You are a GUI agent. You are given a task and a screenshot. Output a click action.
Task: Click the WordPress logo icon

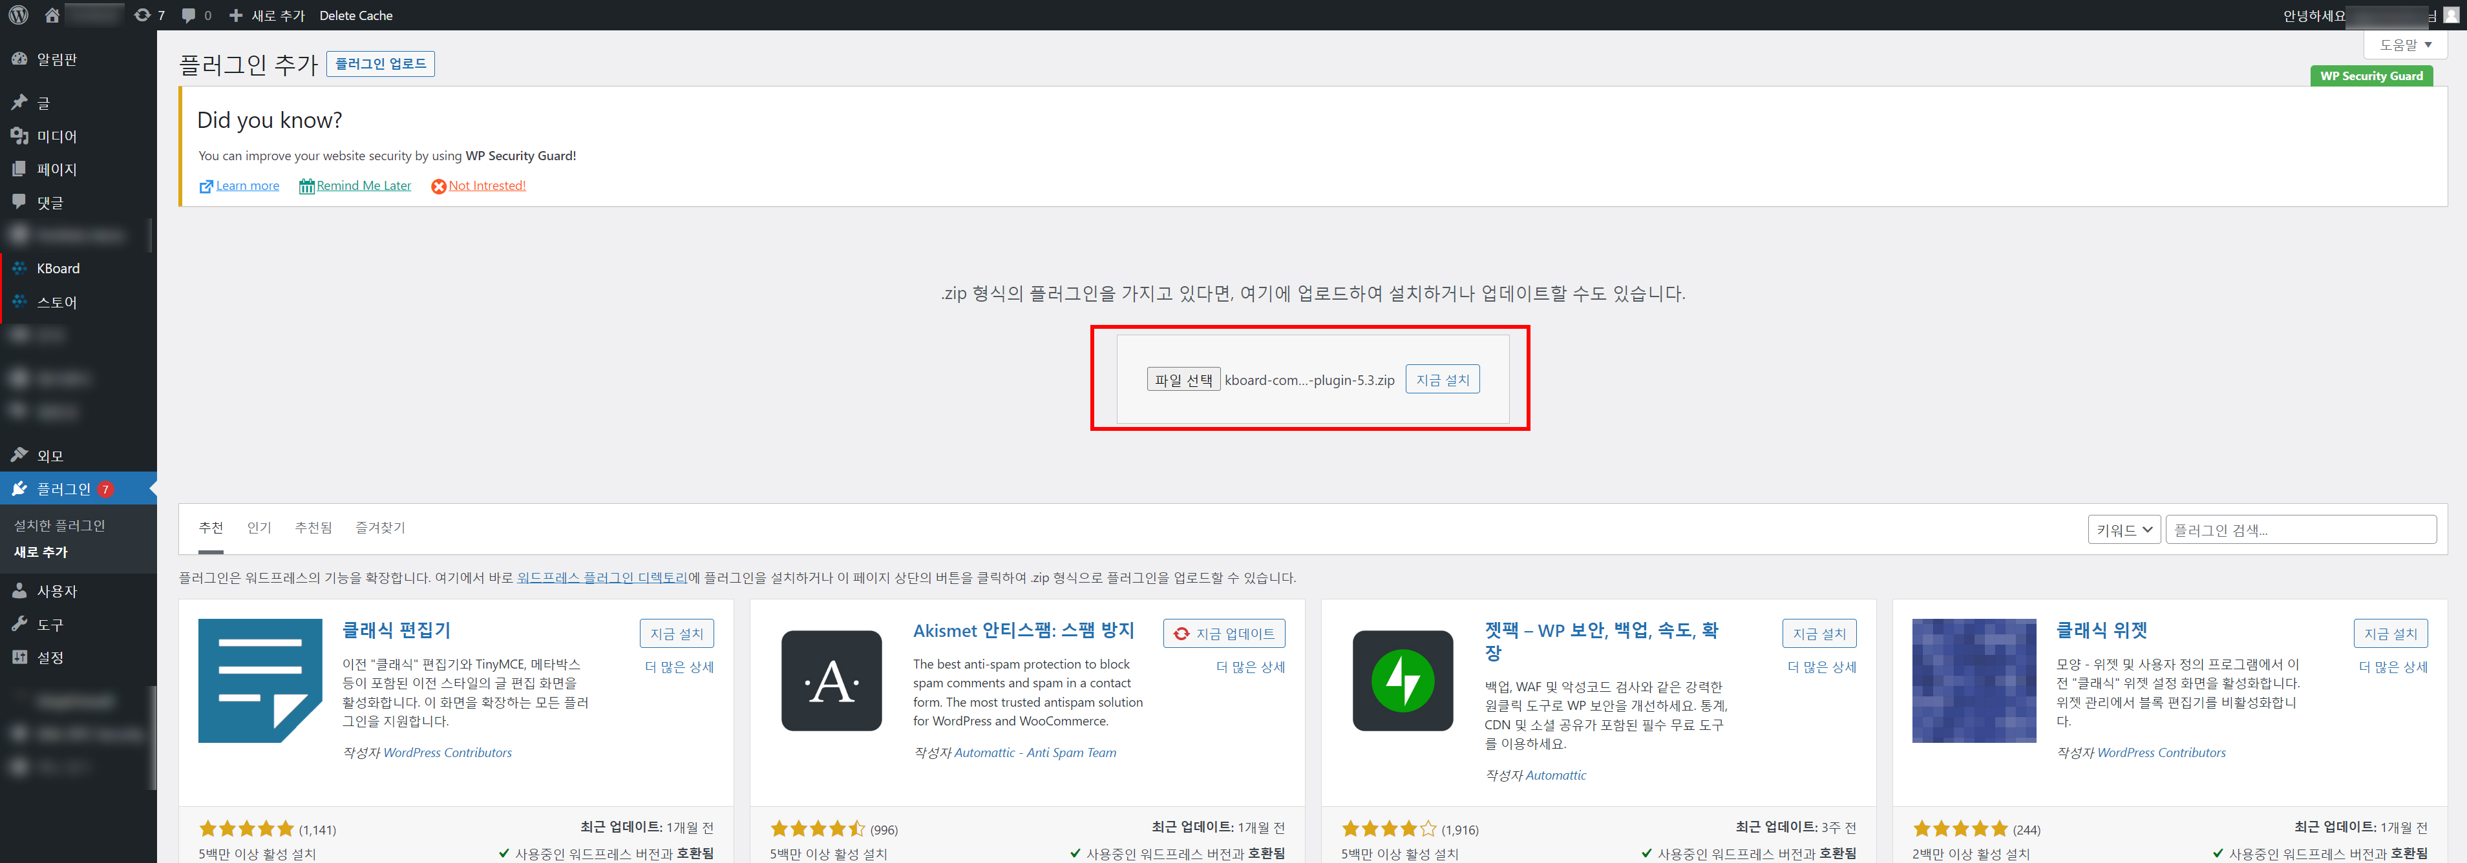click(x=18, y=16)
